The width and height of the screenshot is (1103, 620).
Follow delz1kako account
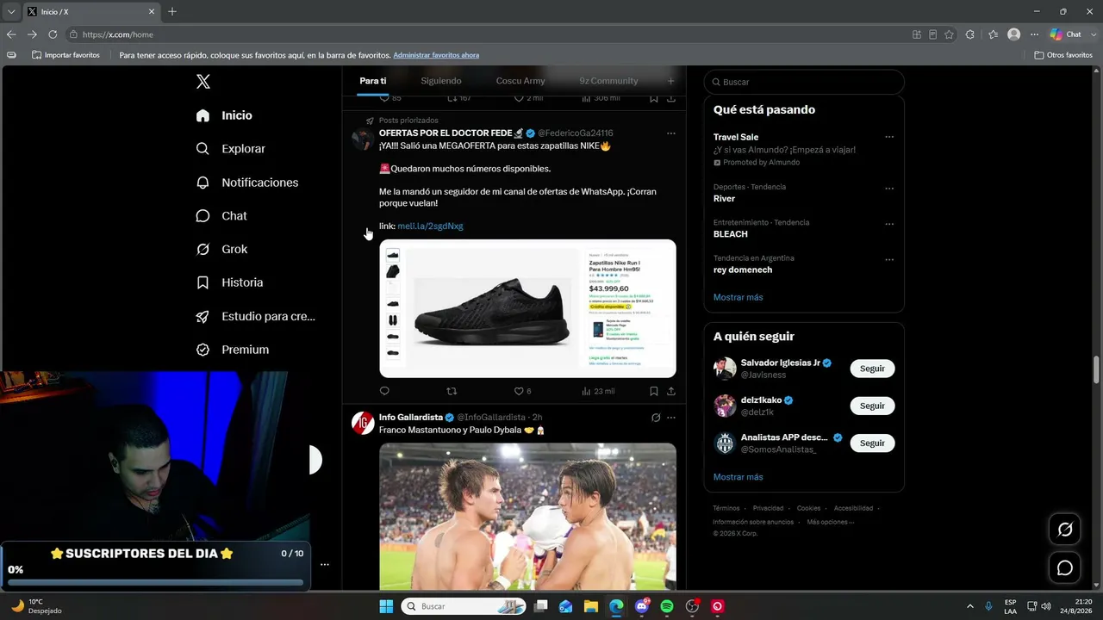tap(872, 406)
